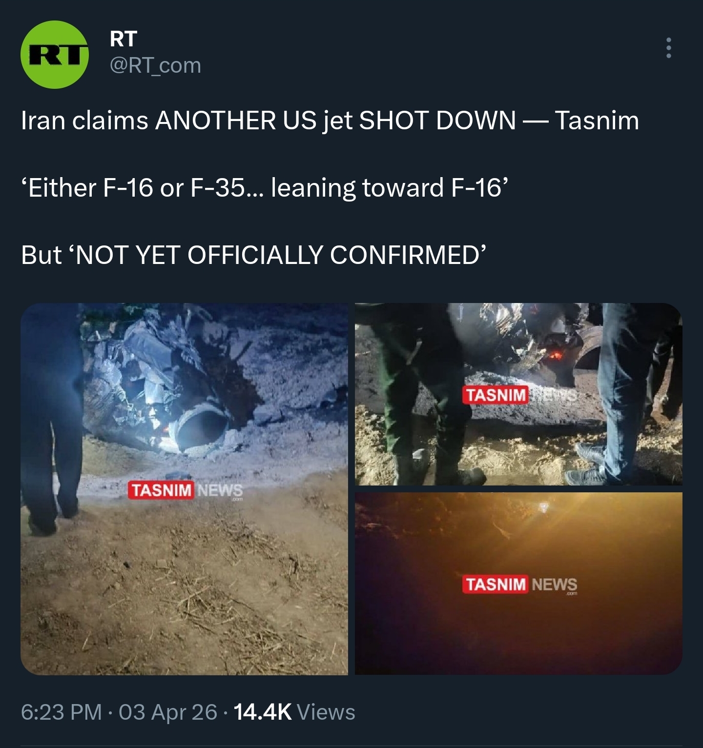The width and height of the screenshot is (703, 748).
Task: Open the RT green profile avatar
Action: 55,54
